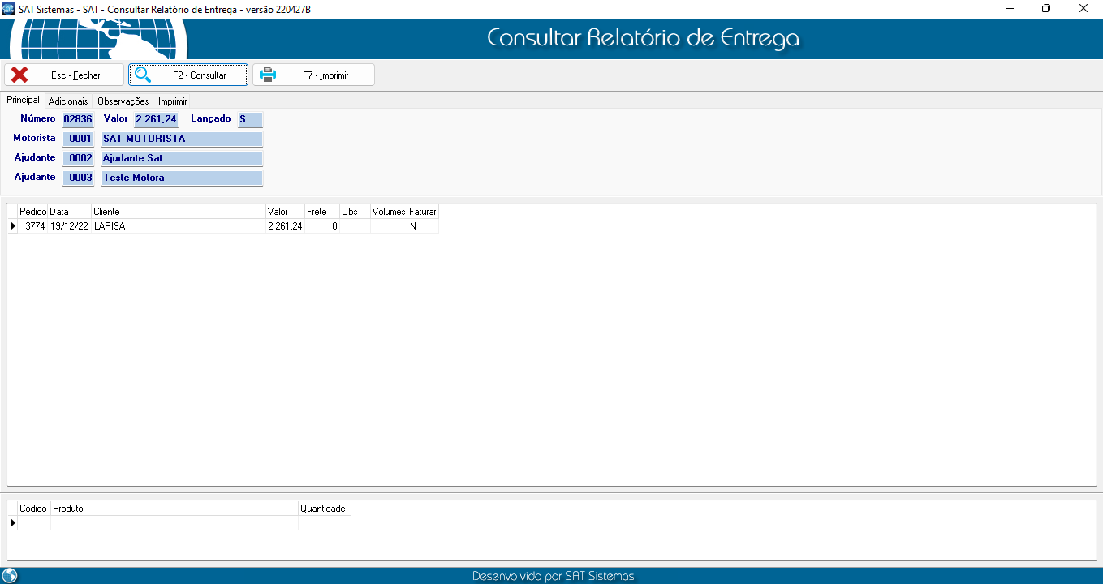Image resolution: width=1103 pixels, height=584 pixels.
Task: Click the SAT MOTORISTA name field
Action: point(182,139)
